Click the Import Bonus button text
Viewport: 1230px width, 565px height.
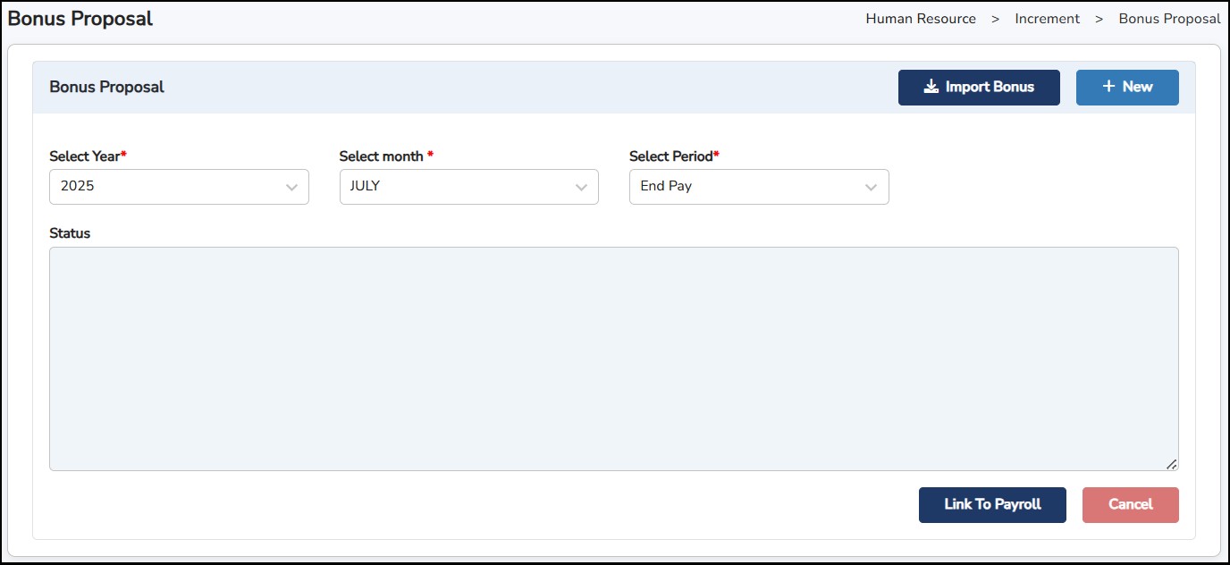990,87
